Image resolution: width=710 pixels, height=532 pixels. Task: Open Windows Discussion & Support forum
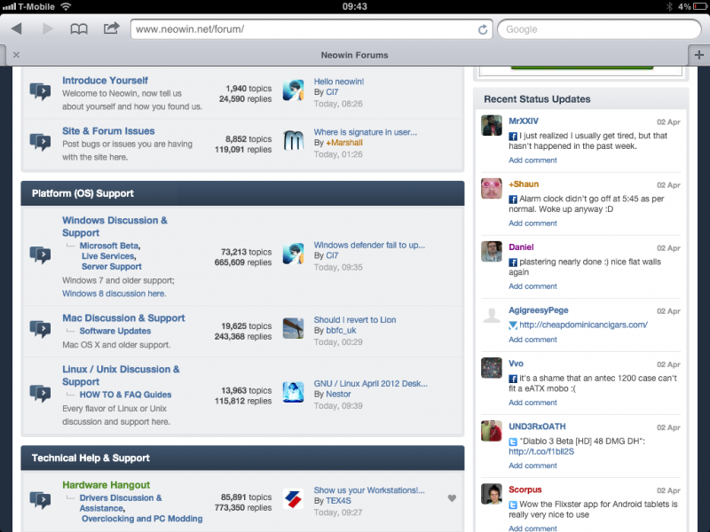115,226
